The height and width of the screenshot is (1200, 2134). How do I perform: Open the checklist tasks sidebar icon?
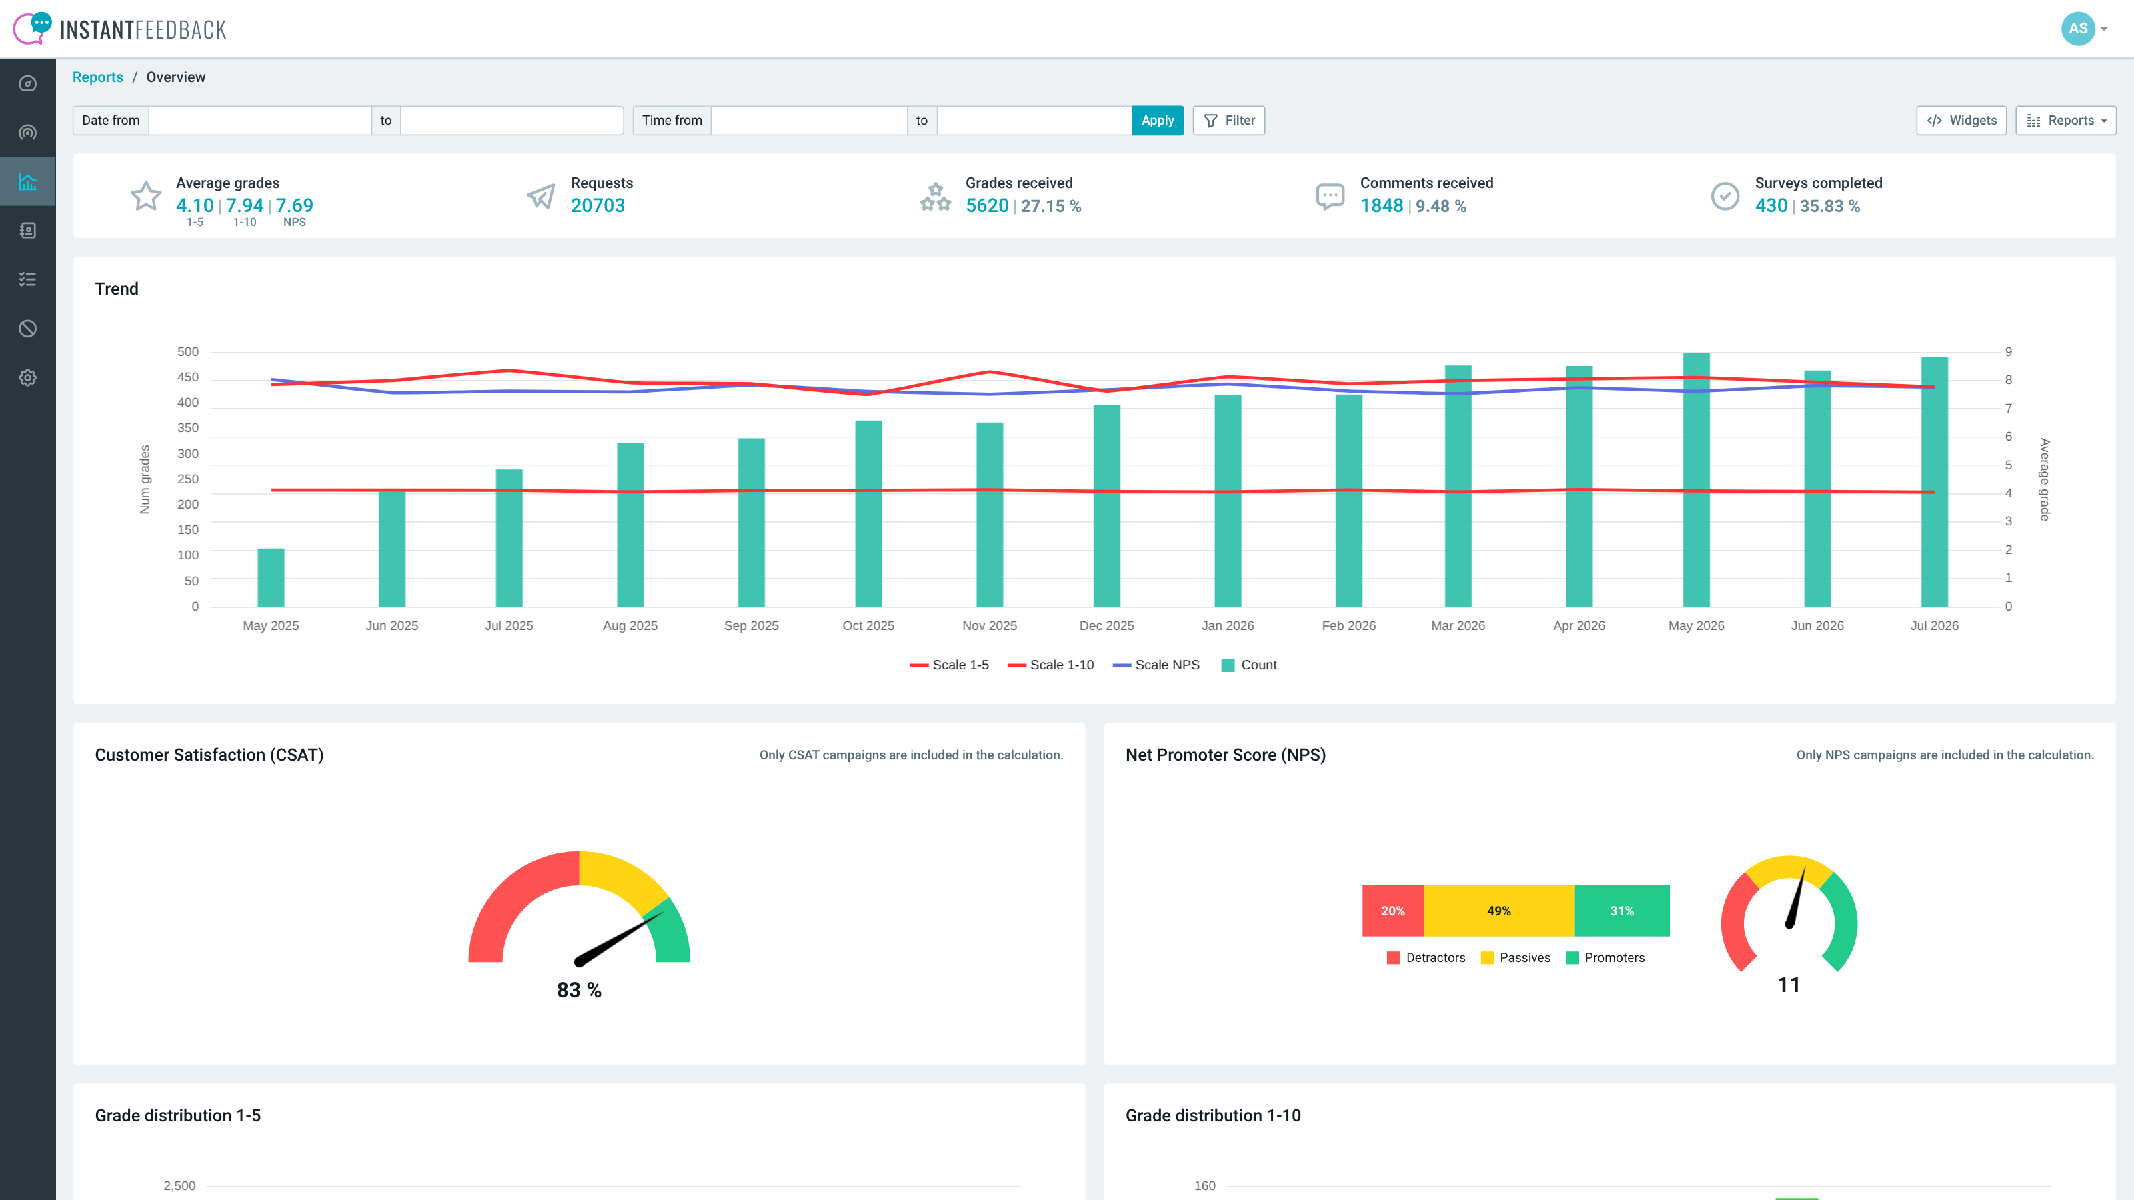27,280
